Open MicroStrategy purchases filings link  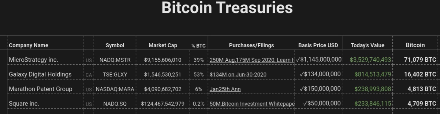pyautogui.click(x=252, y=60)
